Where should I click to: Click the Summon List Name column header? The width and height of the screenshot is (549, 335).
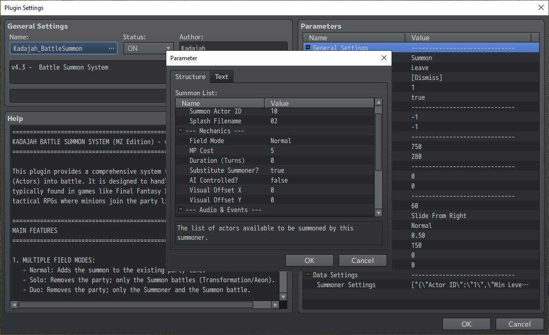220,103
